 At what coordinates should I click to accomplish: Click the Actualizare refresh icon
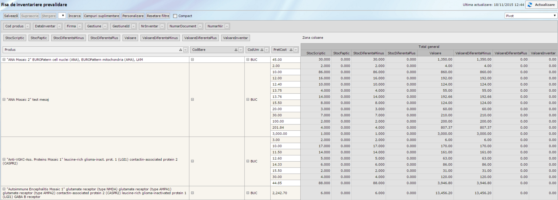530,5
